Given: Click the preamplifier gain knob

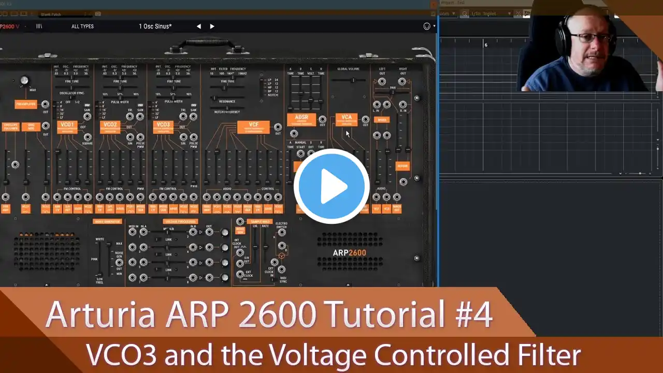Looking at the screenshot, I should [23, 81].
